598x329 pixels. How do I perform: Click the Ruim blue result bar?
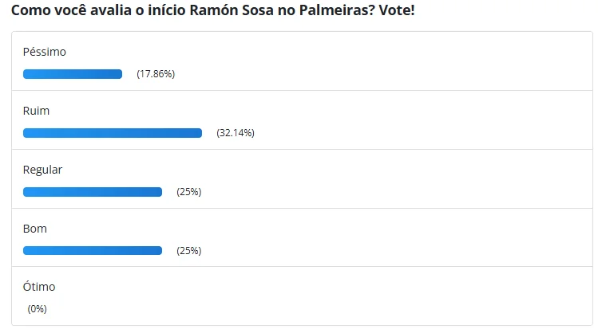point(113,133)
